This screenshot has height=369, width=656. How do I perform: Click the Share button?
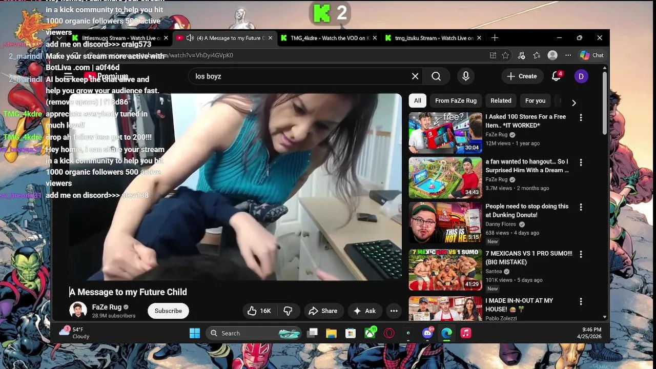pos(323,311)
